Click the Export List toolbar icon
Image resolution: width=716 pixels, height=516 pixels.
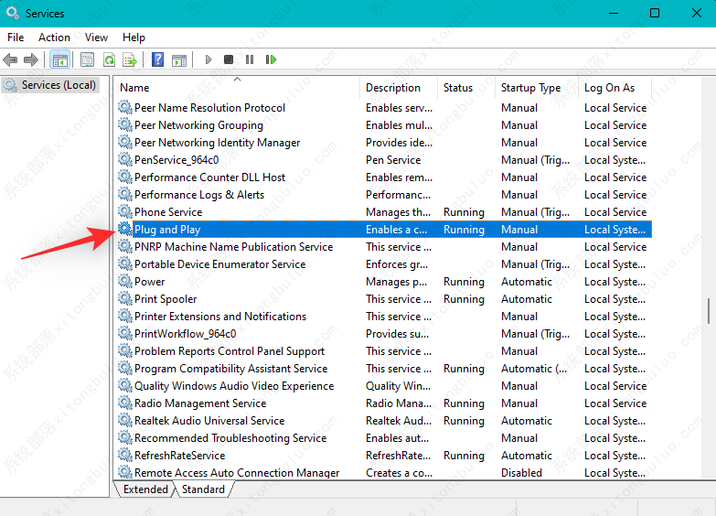(130, 59)
